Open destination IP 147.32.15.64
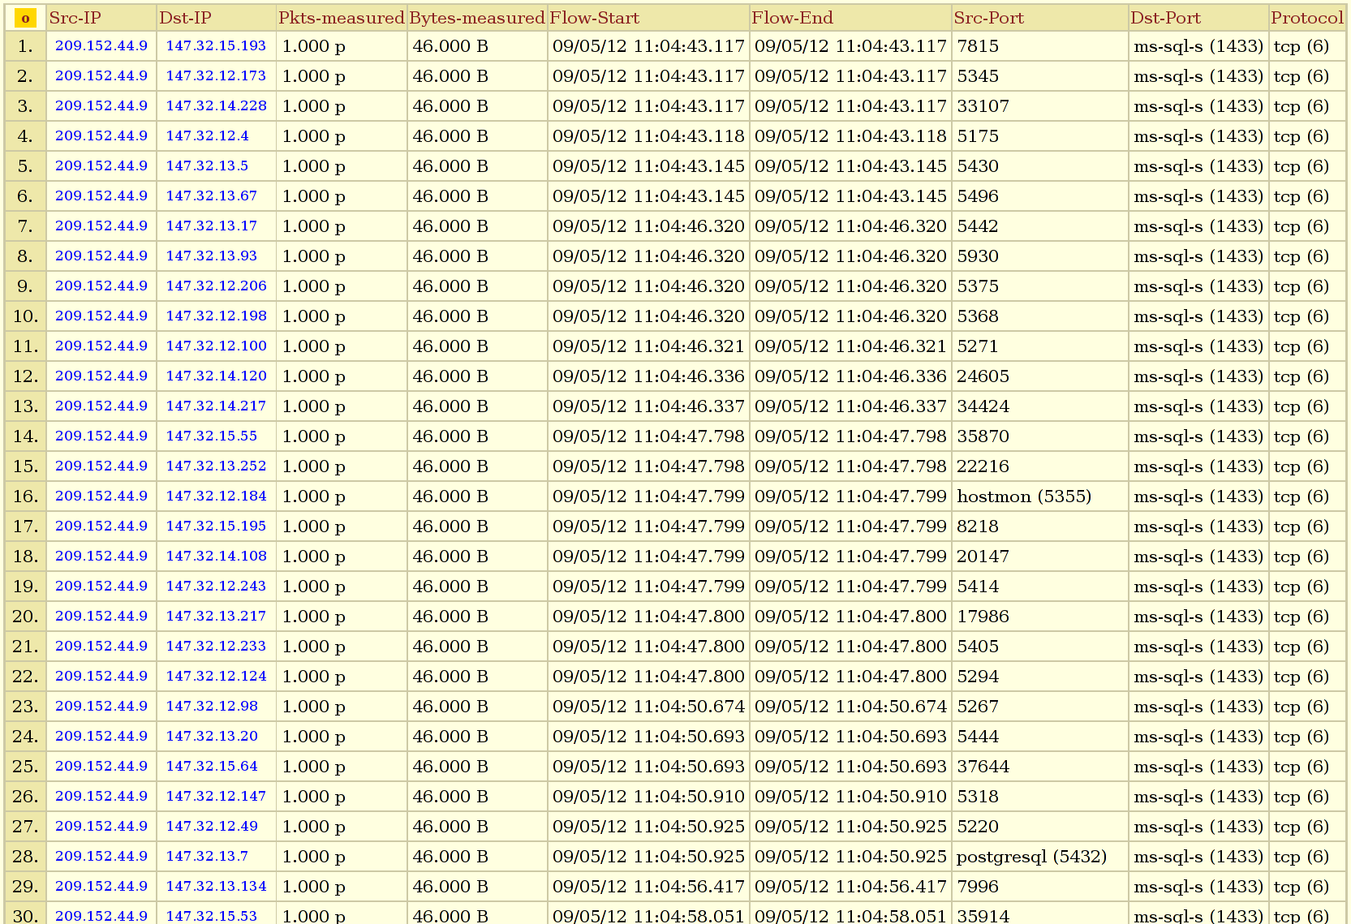Image resolution: width=1351 pixels, height=924 pixels. 212,766
